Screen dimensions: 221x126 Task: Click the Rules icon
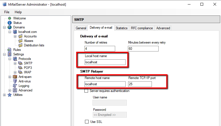[x=9, y=50]
